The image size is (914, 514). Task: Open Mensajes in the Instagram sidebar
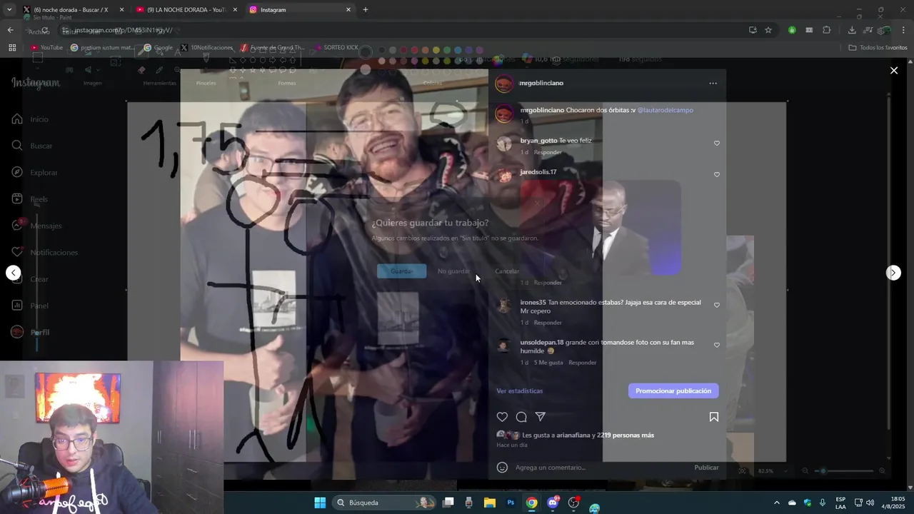(x=36, y=226)
